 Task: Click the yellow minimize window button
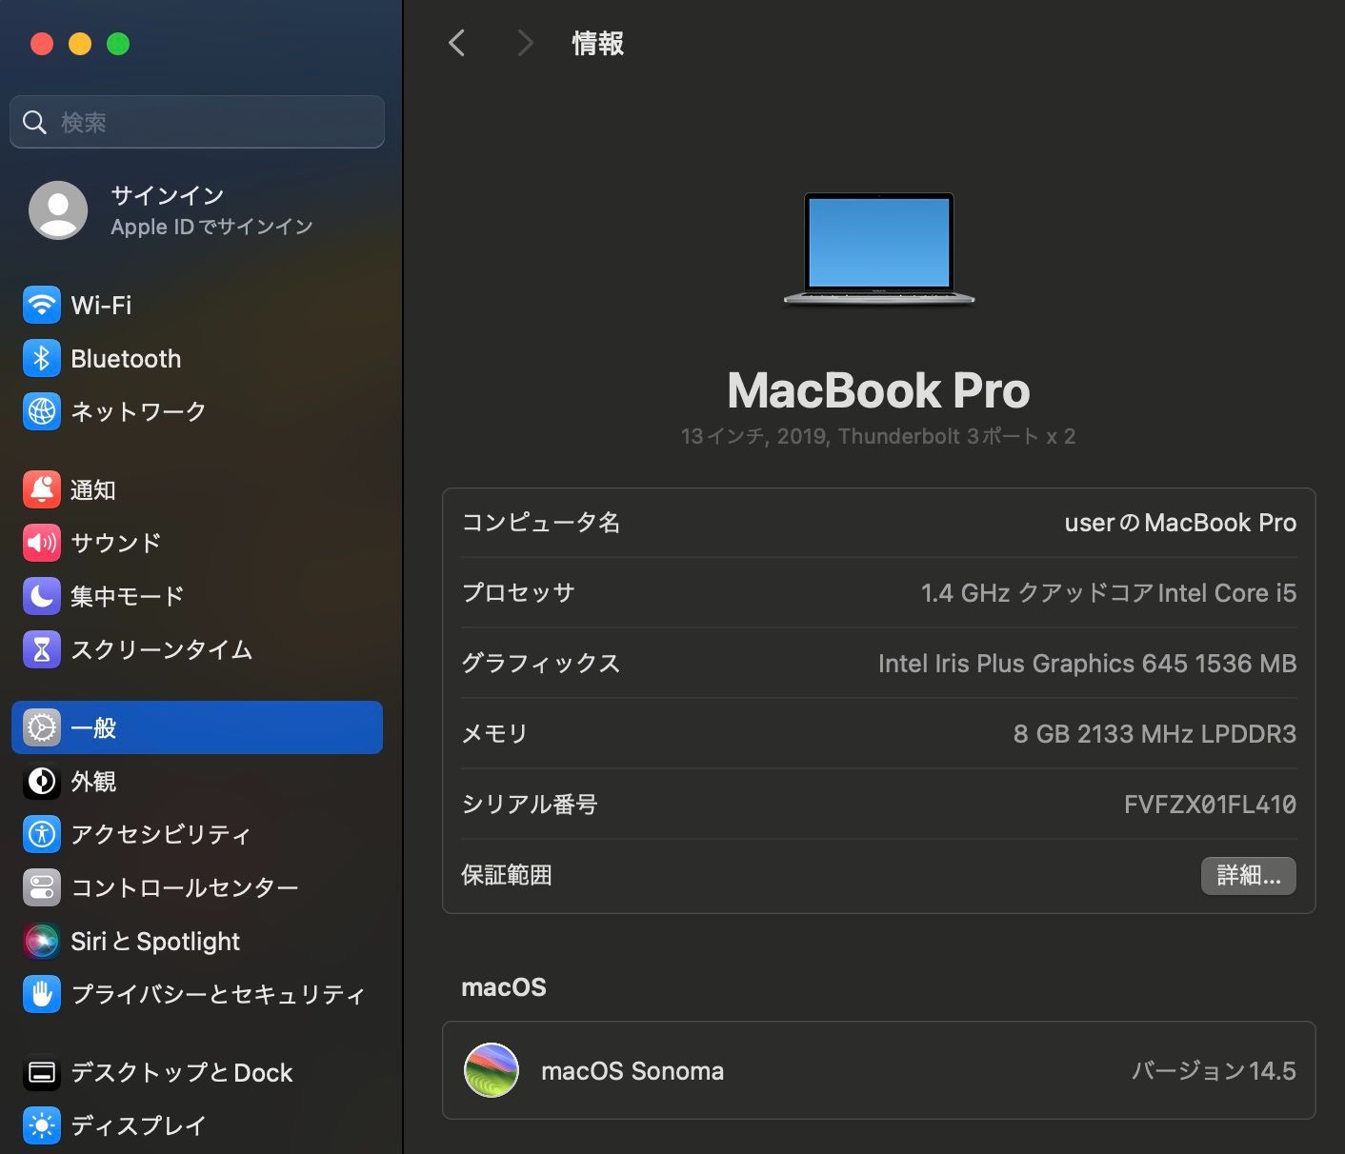tap(80, 44)
